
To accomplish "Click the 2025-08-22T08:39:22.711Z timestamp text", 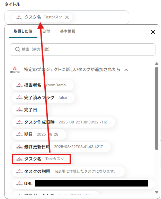I will [x=83, y=122].
